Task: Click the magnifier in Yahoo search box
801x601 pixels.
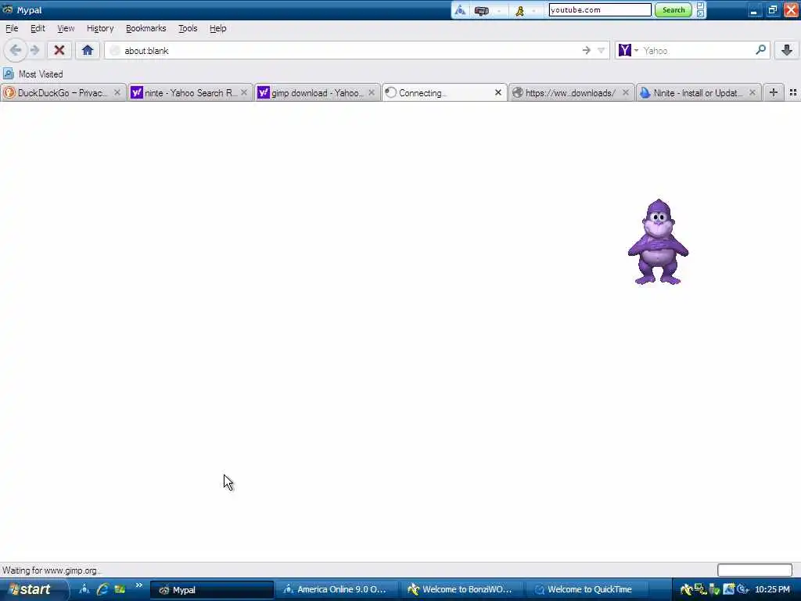Action: 760,50
